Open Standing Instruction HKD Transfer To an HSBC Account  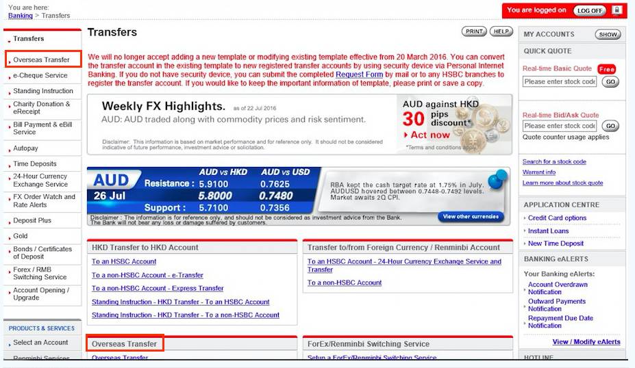181,302
